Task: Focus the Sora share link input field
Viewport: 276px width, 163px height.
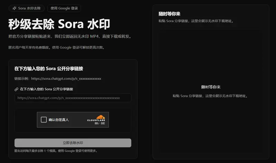Action: point(73,98)
